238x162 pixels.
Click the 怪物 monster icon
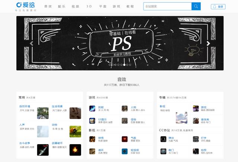point(125,121)
